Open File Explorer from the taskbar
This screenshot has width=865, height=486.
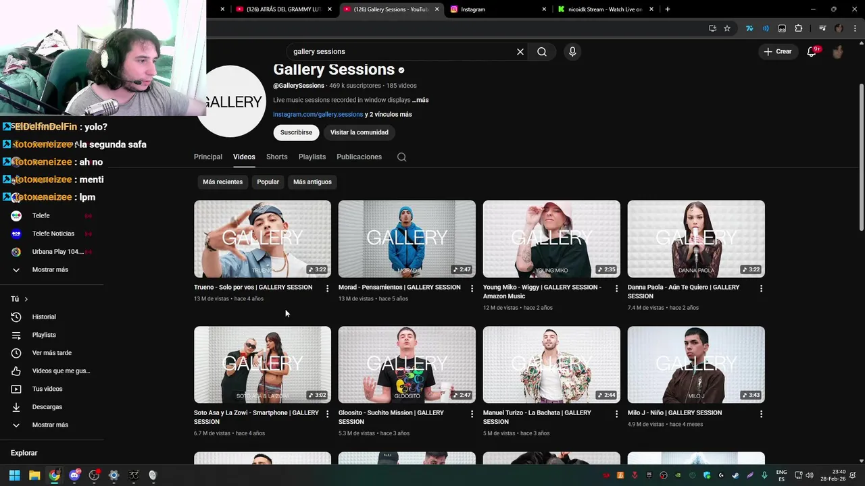pyautogui.click(x=34, y=475)
